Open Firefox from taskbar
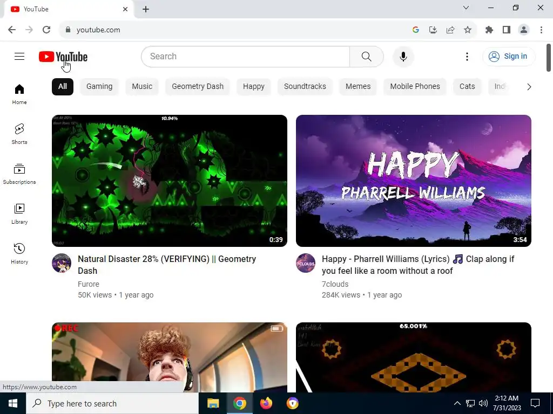 click(x=266, y=403)
